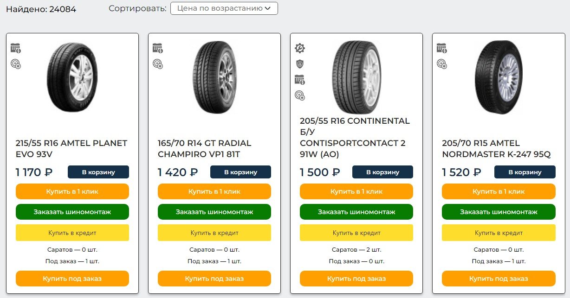Image resolution: width=570 pixels, height=298 pixels.
Task: Click 'Купить в кредит' for Amtel Nordmaster
Action: pos(499,233)
